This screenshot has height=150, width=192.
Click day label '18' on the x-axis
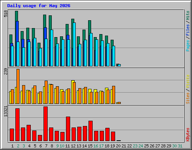click(107, 146)
